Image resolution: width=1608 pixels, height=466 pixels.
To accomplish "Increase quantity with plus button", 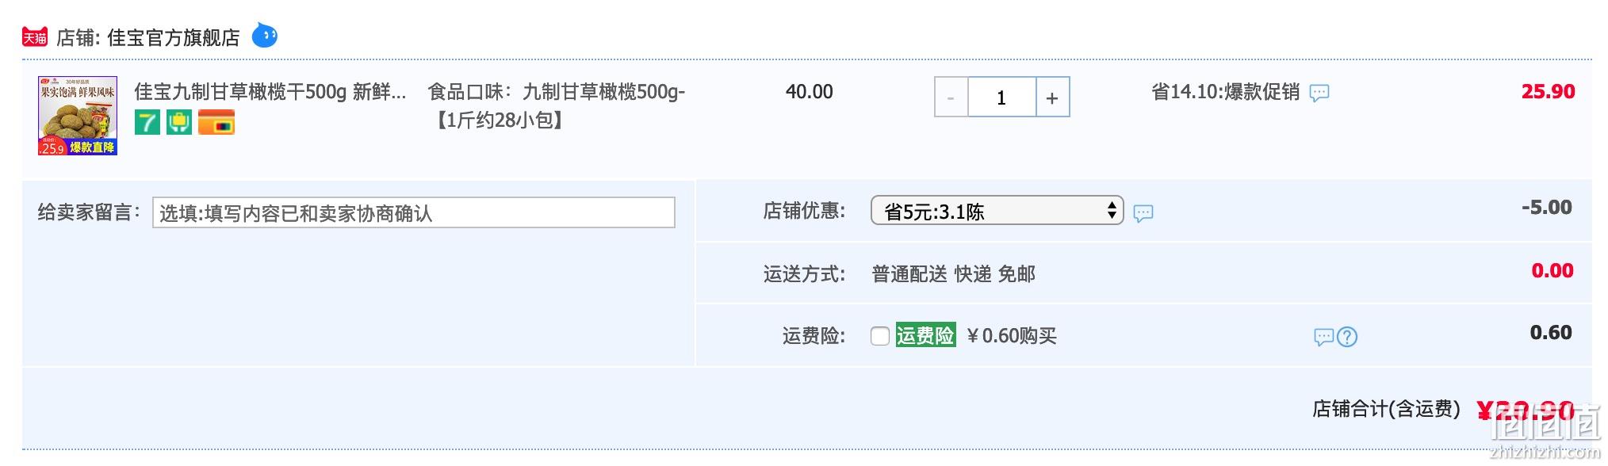I will click(1053, 97).
